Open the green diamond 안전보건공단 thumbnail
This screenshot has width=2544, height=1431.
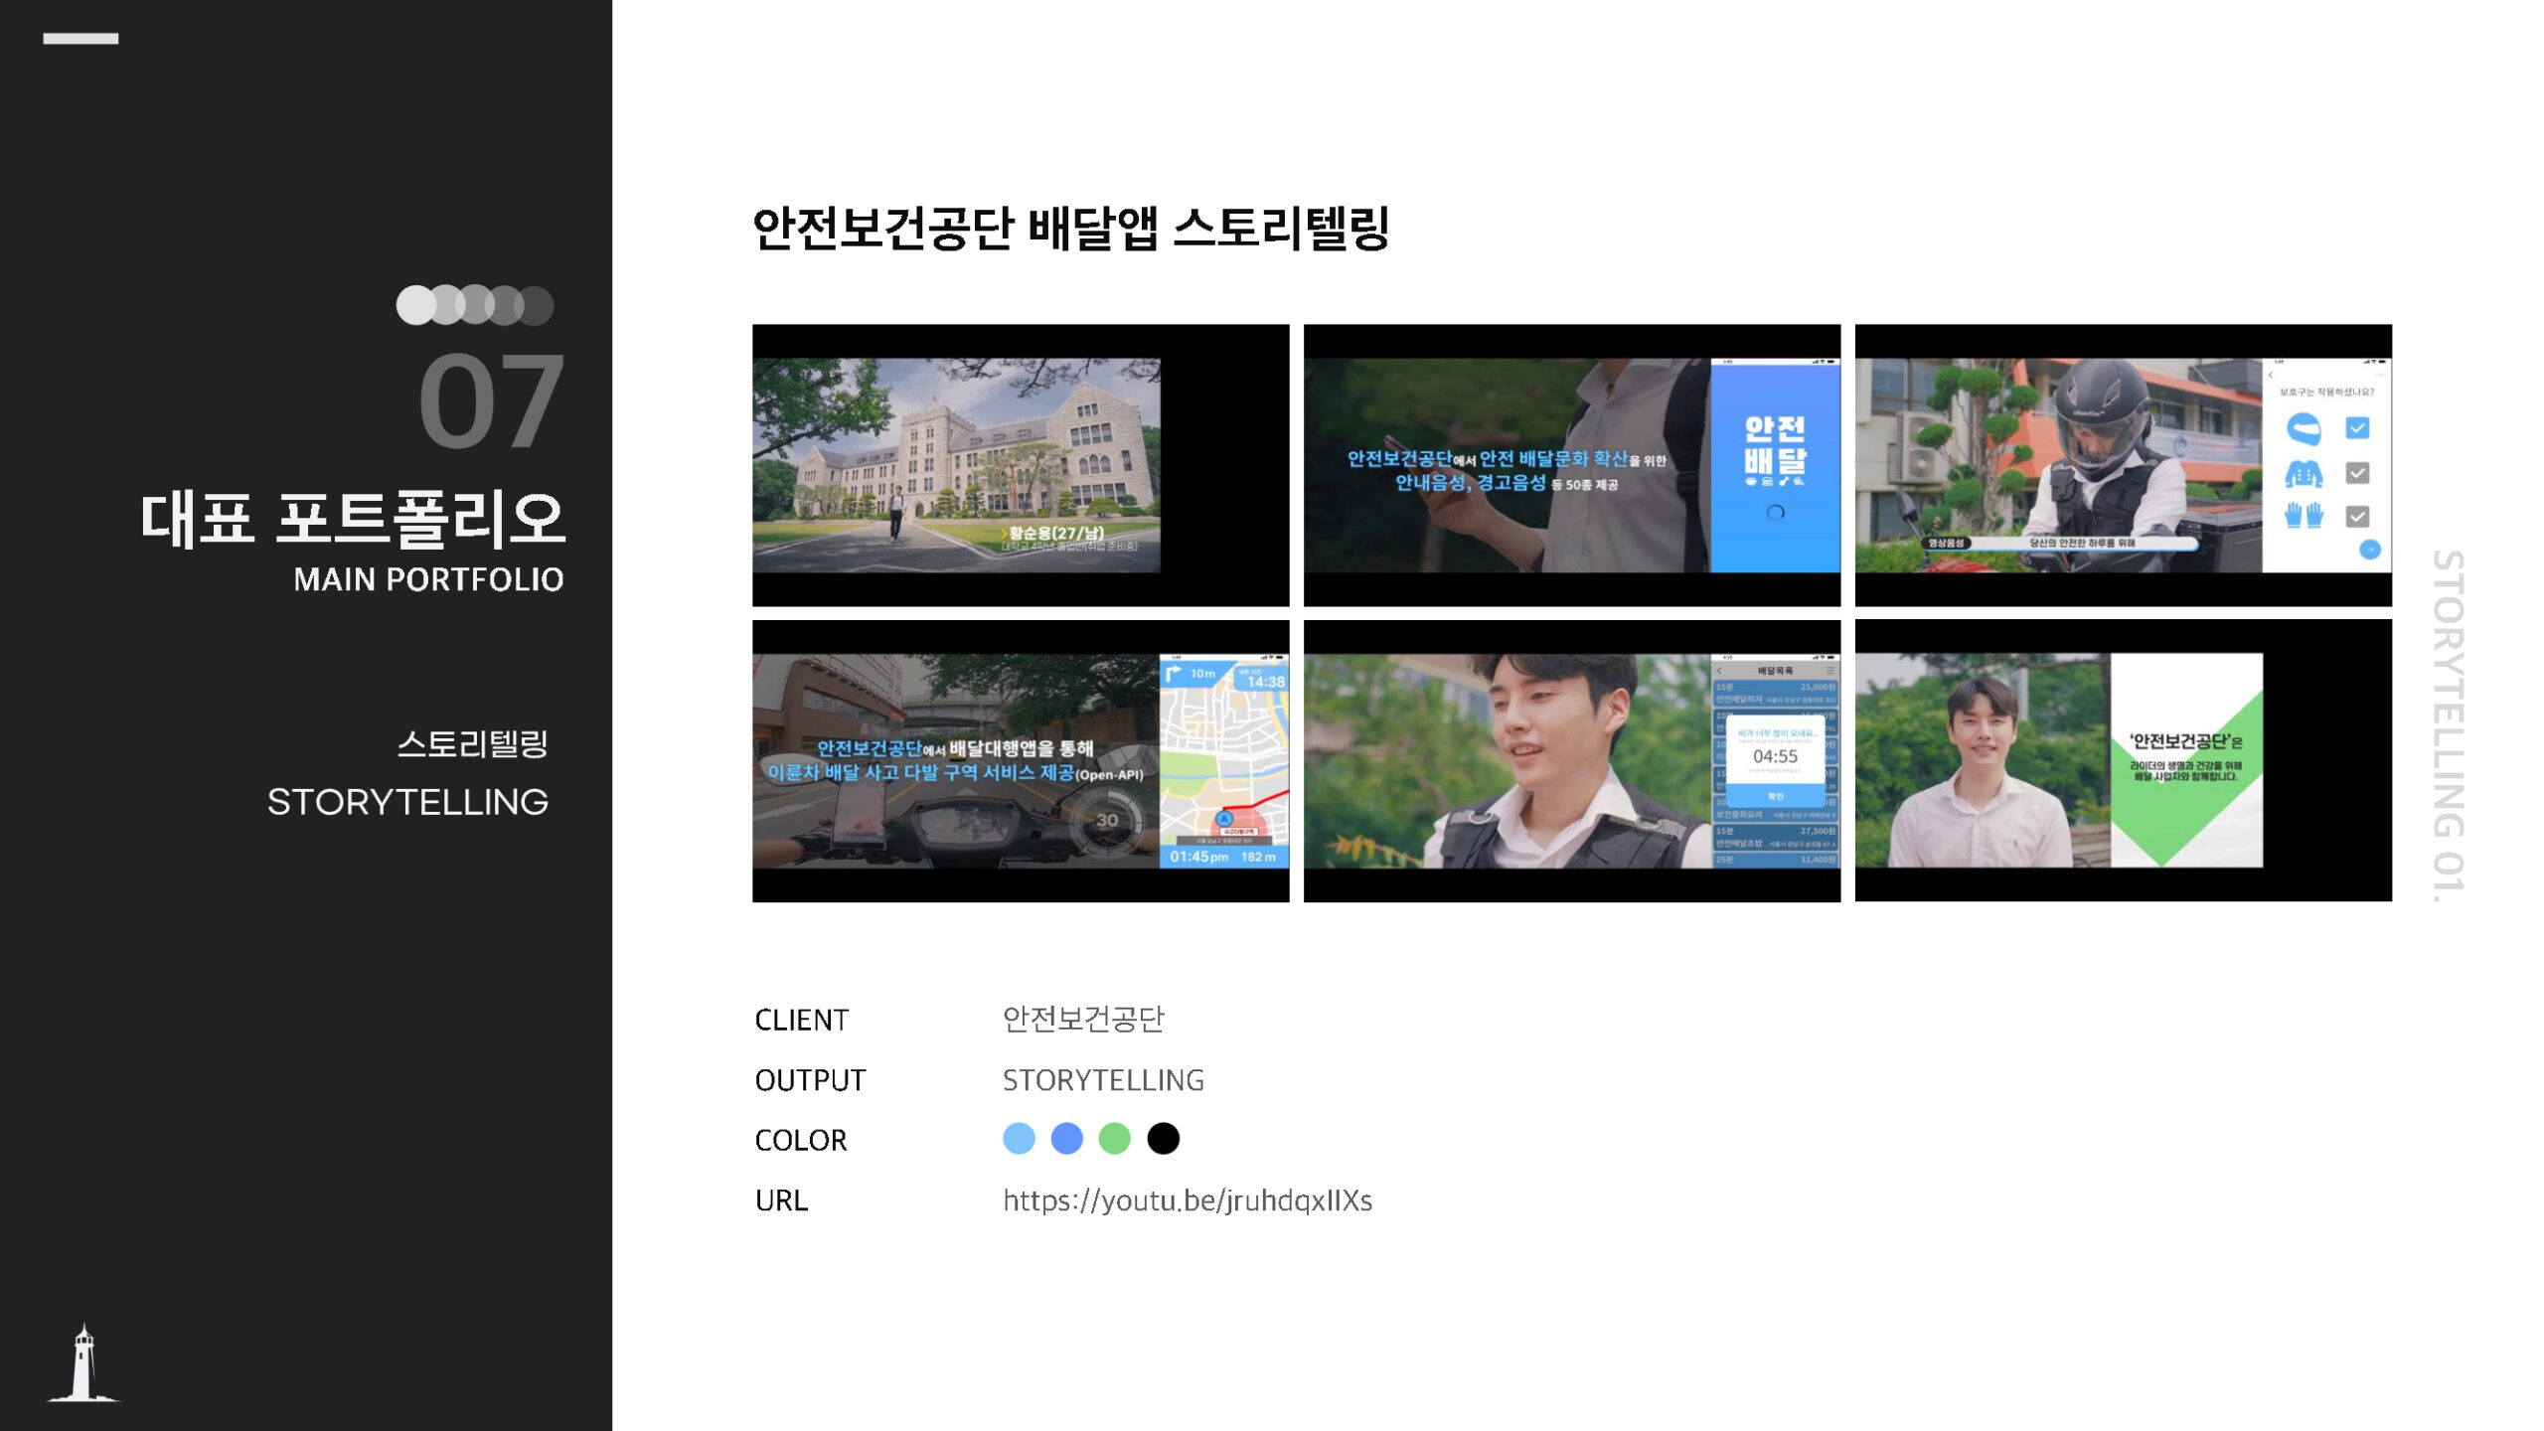[2123, 760]
